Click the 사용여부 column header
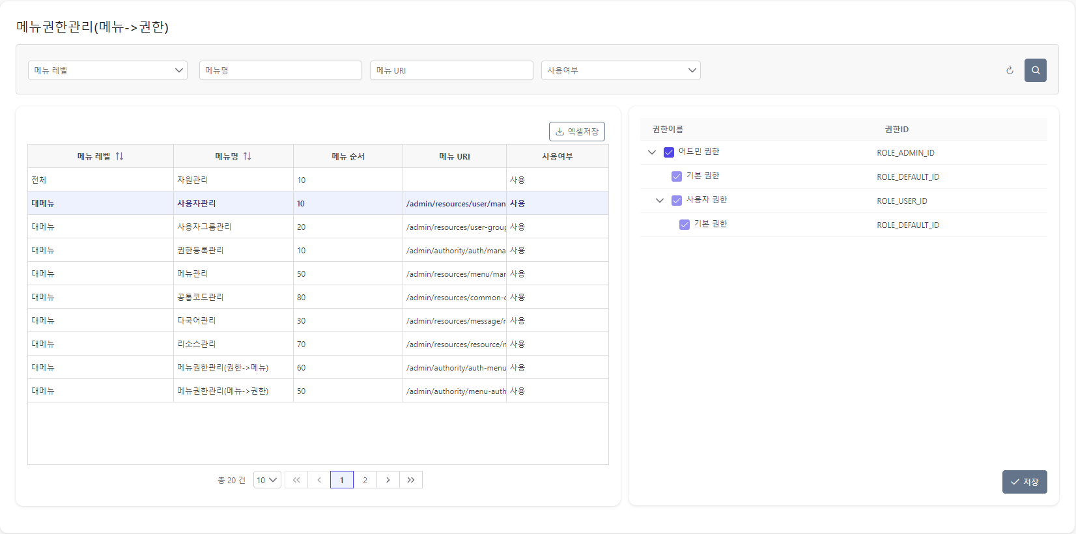This screenshot has height=534, width=1076. 558,156
